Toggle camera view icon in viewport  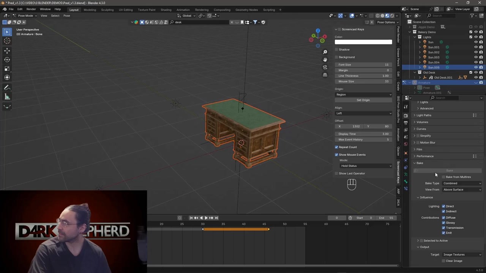325,67
